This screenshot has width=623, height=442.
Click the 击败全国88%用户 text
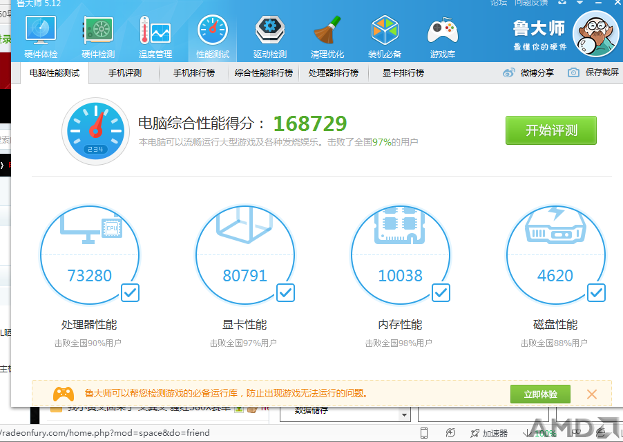[x=554, y=343]
